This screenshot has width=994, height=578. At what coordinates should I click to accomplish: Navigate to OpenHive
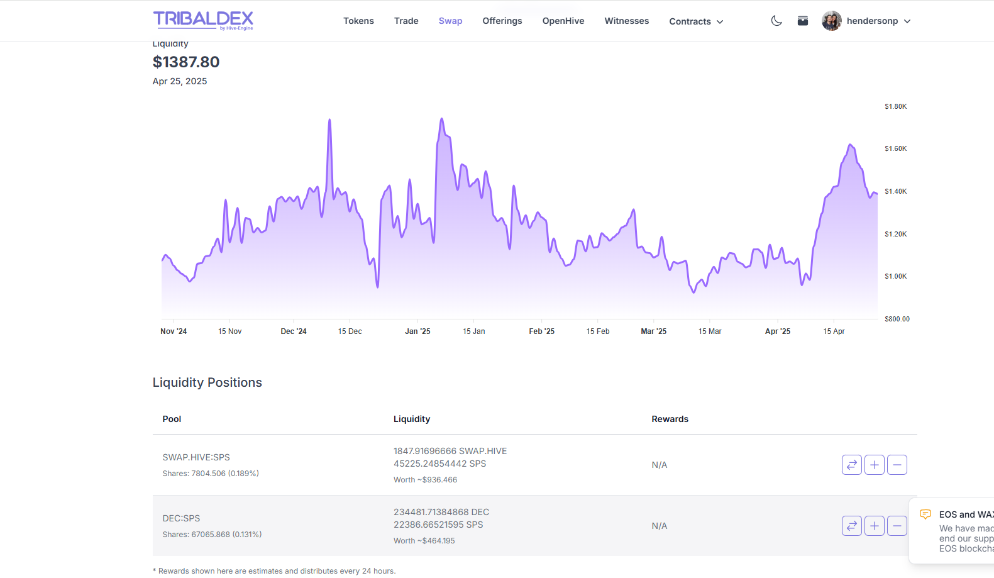coord(563,21)
